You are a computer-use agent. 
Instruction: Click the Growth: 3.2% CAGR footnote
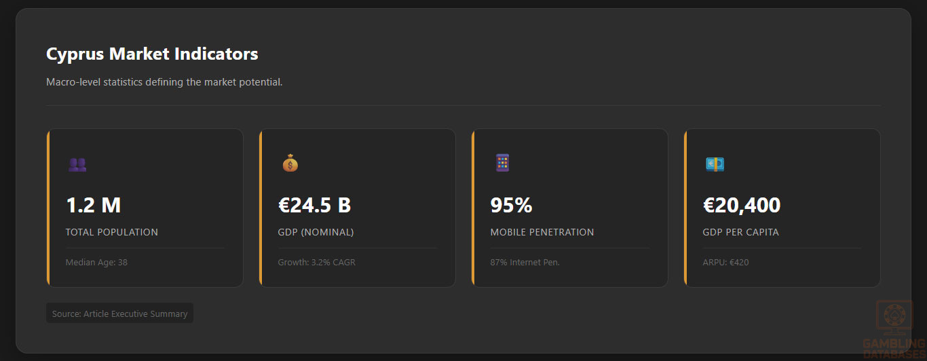pos(316,262)
